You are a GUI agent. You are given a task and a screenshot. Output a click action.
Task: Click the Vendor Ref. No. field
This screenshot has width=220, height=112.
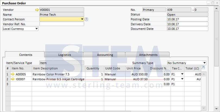62,24
